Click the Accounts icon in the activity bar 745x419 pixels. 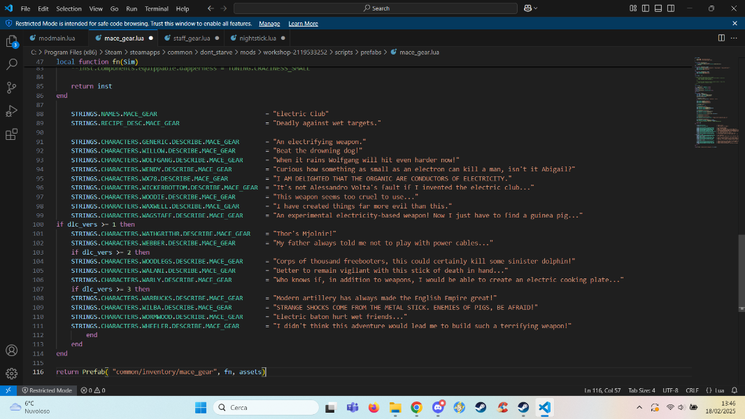(11, 350)
